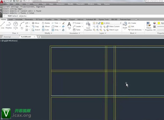
Task: Click Edit block button in Block panel
Action: (131, 26)
